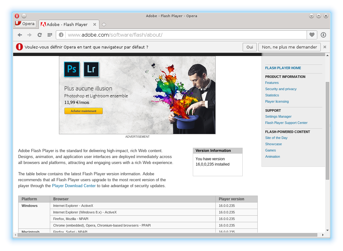
Task: Go back using the back arrow
Action: 20,35
